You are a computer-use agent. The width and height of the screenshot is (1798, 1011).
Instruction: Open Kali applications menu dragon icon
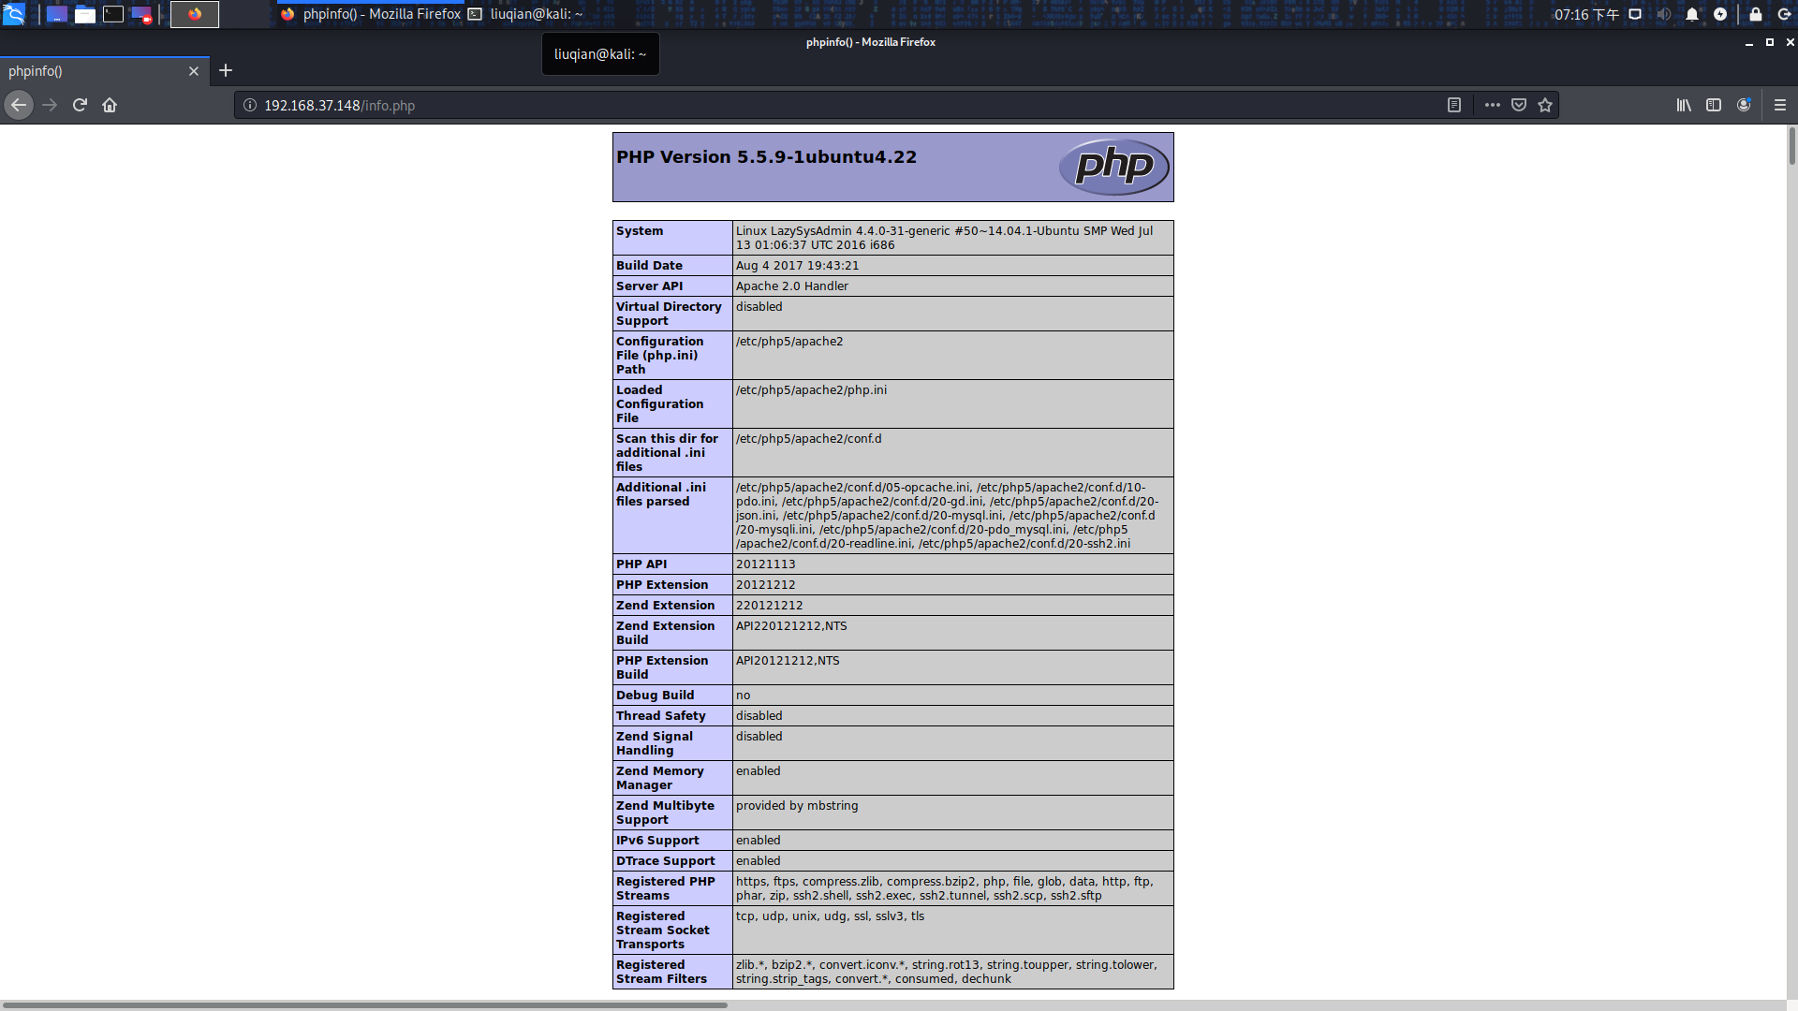pos(14,14)
